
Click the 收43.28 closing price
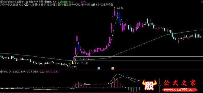tap(48, 5)
